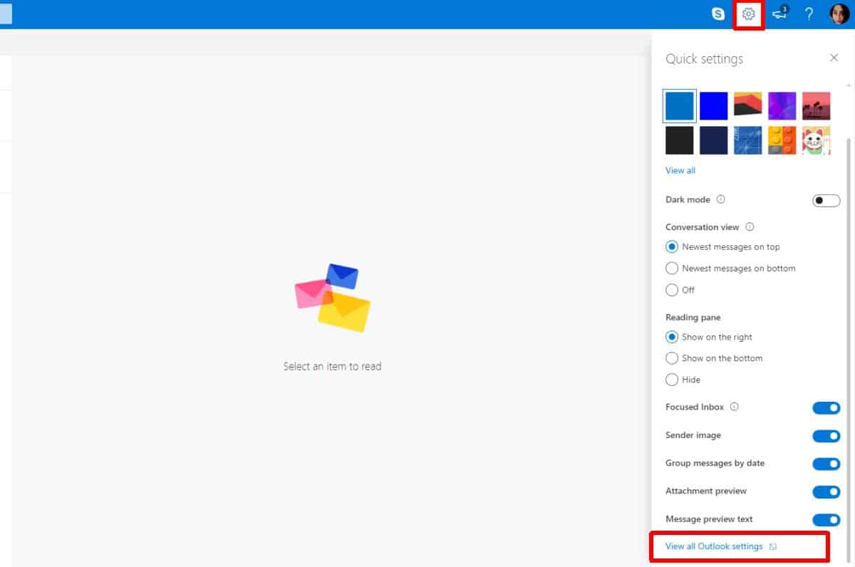Open Skype from the top bar
855x567 pixels.
[717, 13]
